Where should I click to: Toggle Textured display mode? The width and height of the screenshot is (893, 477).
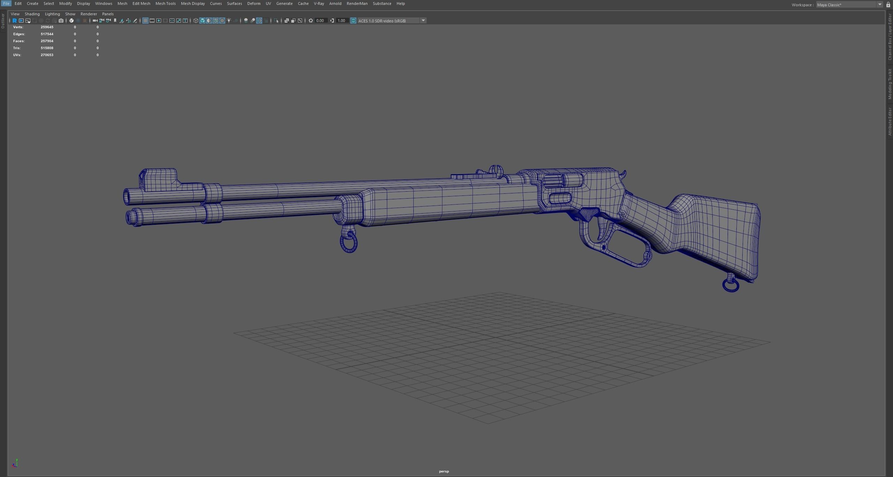click(x=222, y=21)
